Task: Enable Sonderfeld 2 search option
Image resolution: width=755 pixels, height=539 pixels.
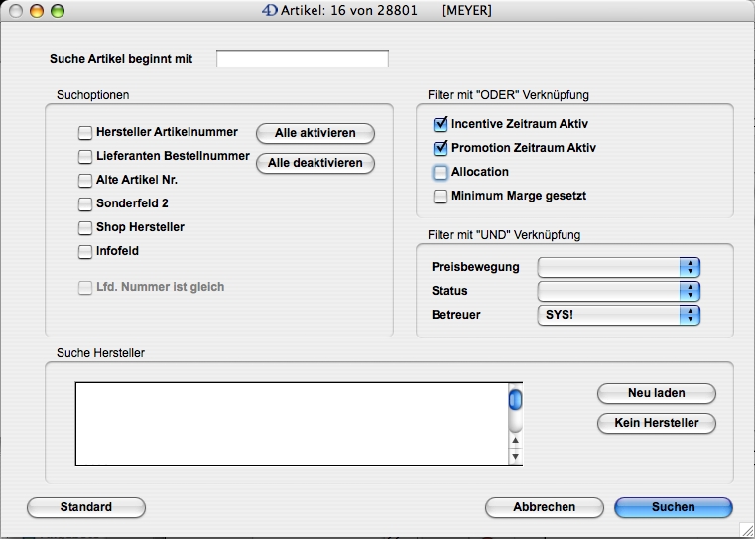Action: click(x=85, y=203)
